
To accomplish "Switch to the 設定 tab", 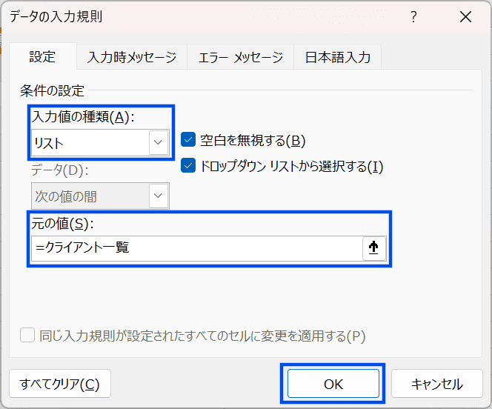I will (x=42, y=57).
